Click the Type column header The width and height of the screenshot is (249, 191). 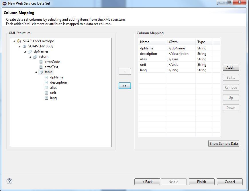(204, 42)
